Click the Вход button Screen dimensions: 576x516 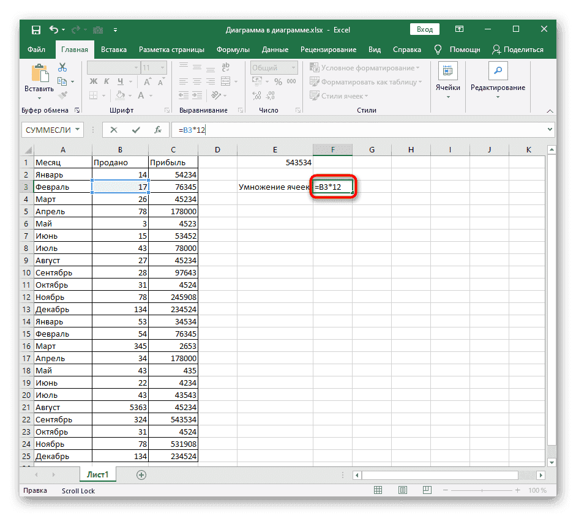424,29
